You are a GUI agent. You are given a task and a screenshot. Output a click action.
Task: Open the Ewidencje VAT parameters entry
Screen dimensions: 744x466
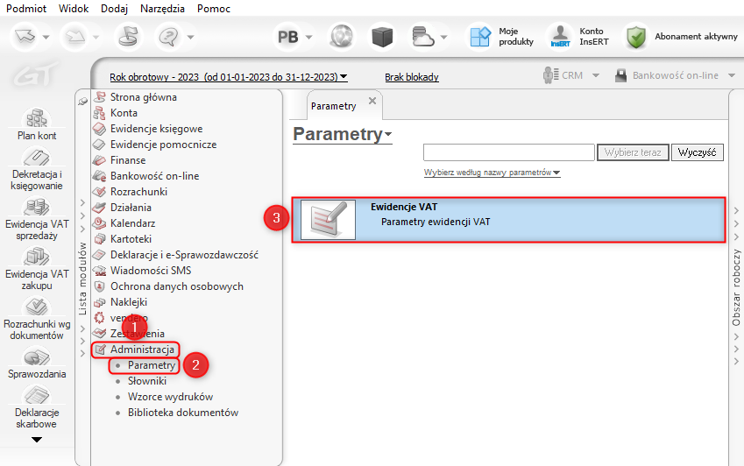click(x=508, y=220)
